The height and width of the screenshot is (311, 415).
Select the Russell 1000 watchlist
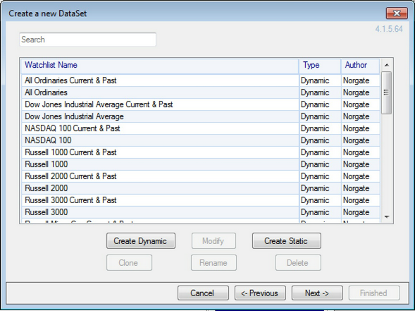(x=201, y=164)
